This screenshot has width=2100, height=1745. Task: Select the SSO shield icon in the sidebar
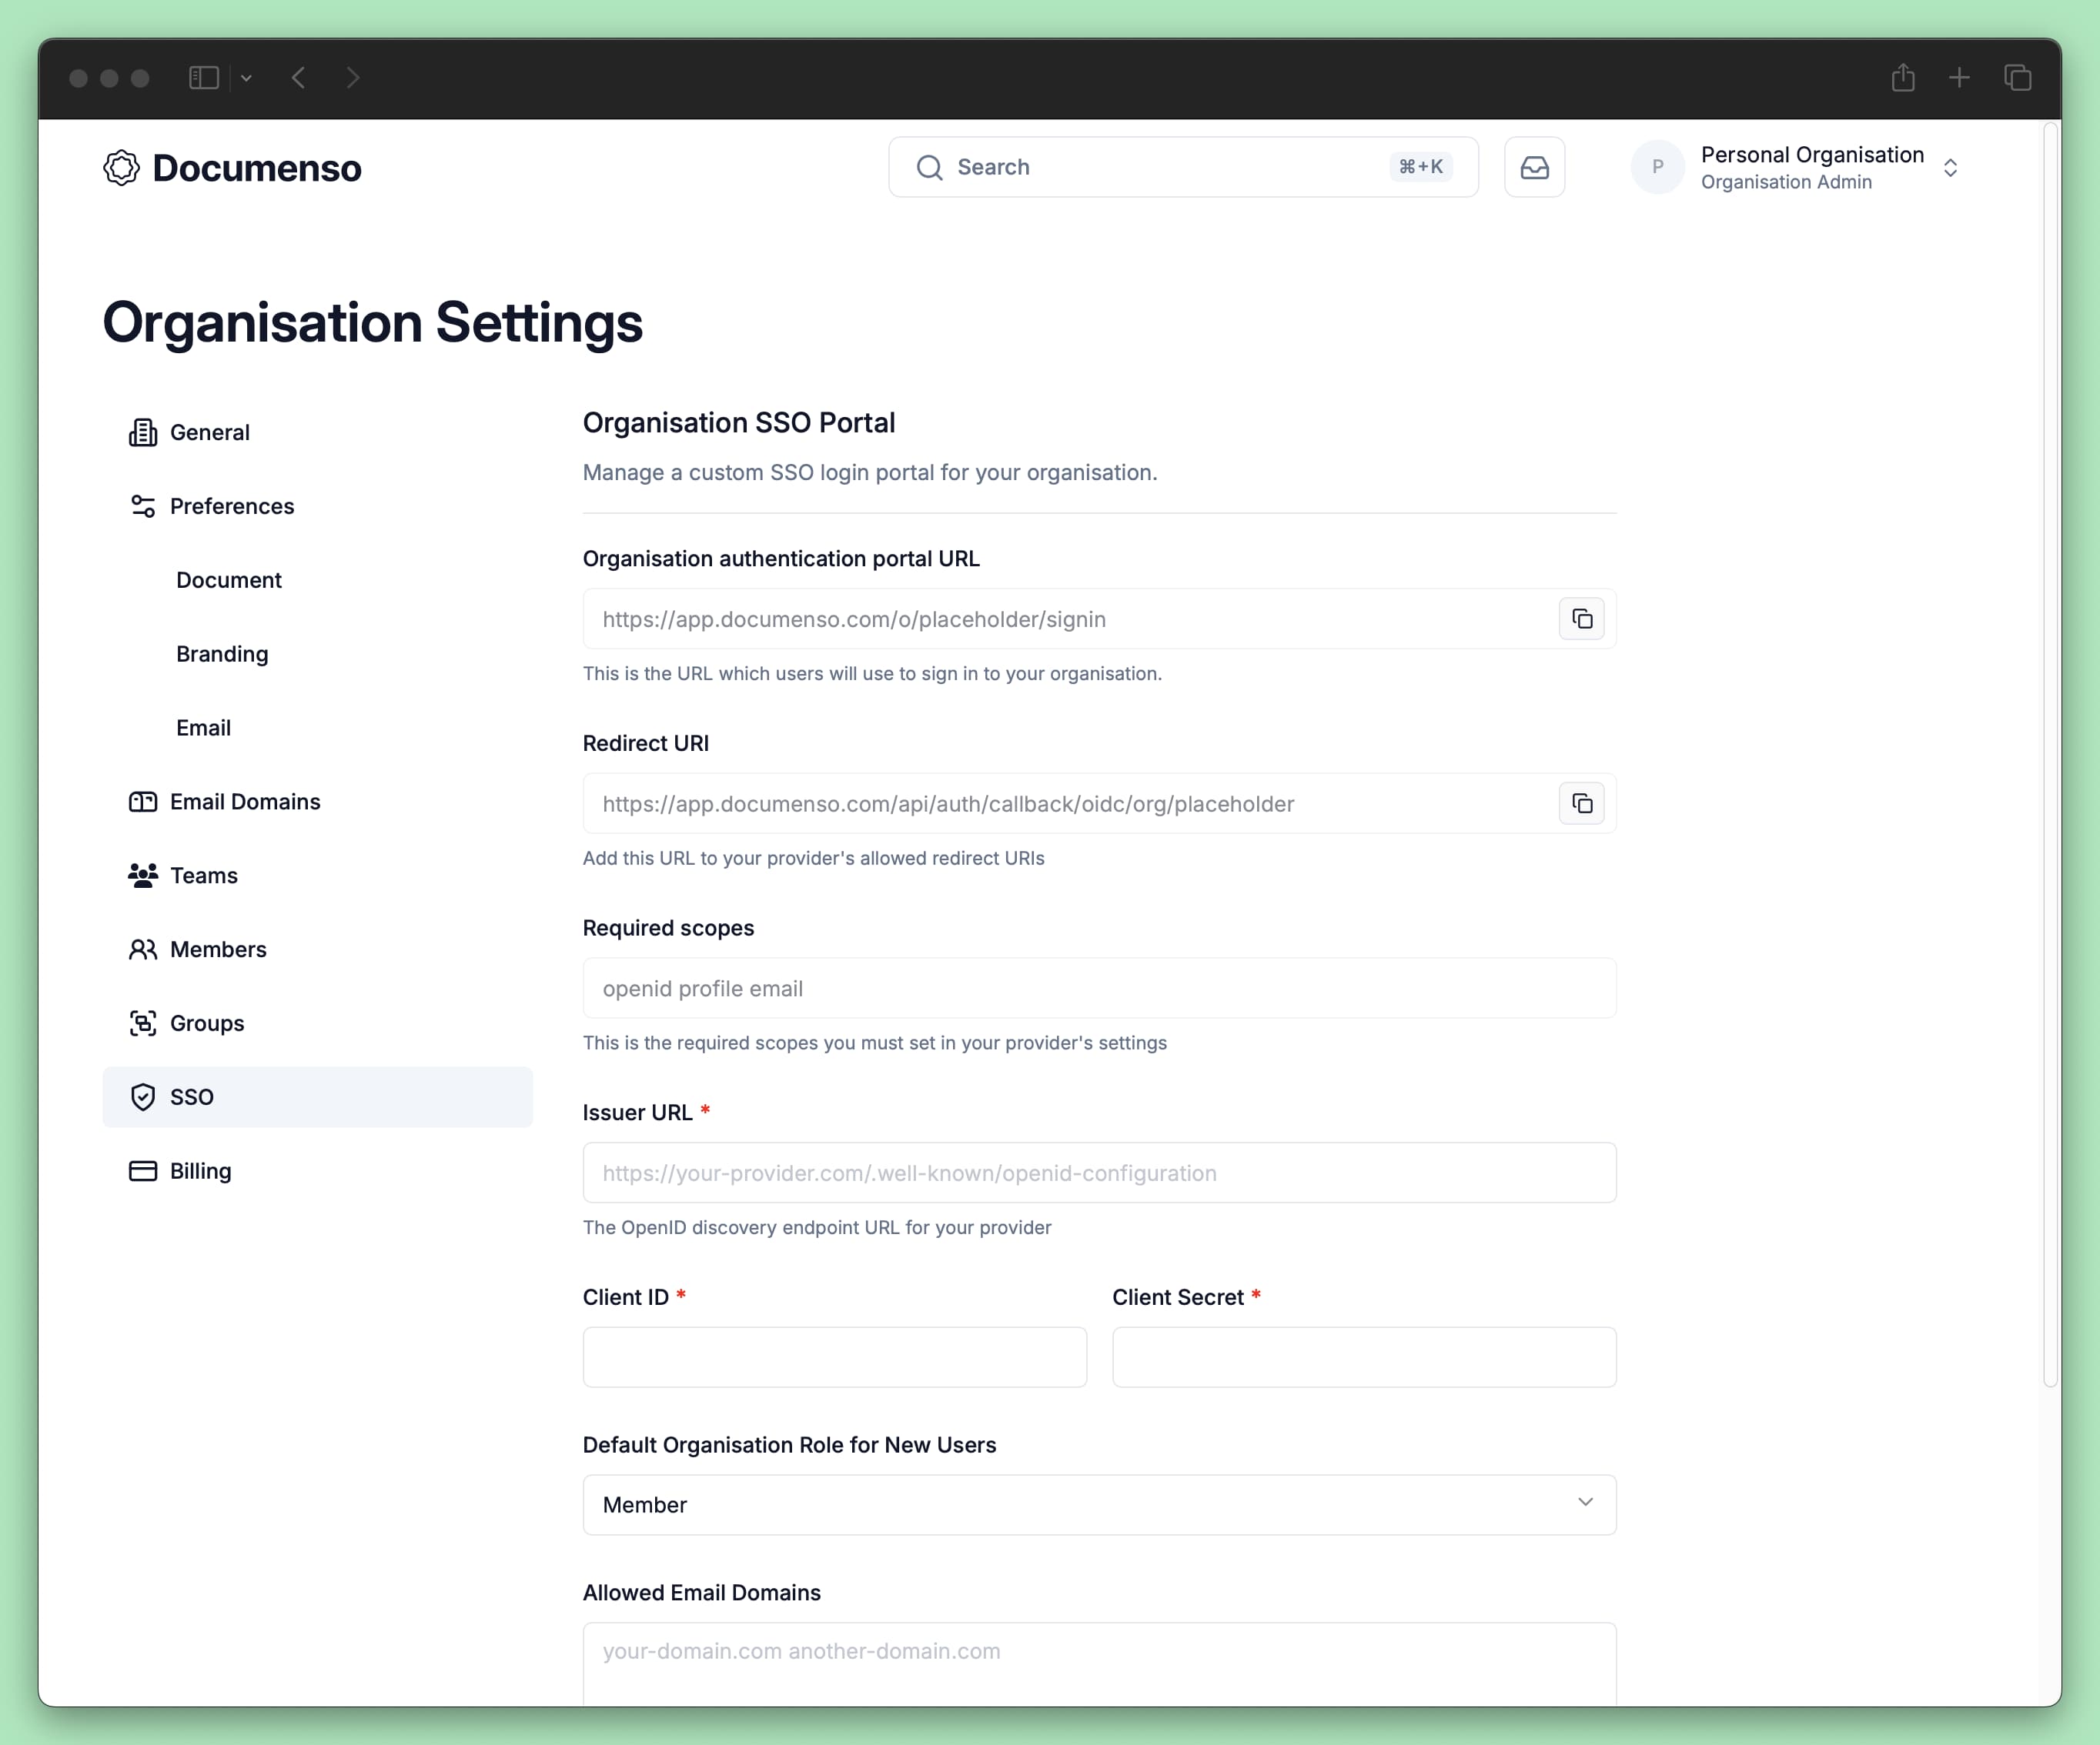143,1096
